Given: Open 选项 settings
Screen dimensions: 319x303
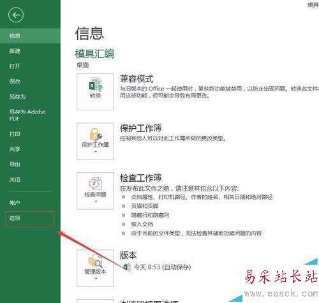Looking at the screenshot, I should coord(30,218).
